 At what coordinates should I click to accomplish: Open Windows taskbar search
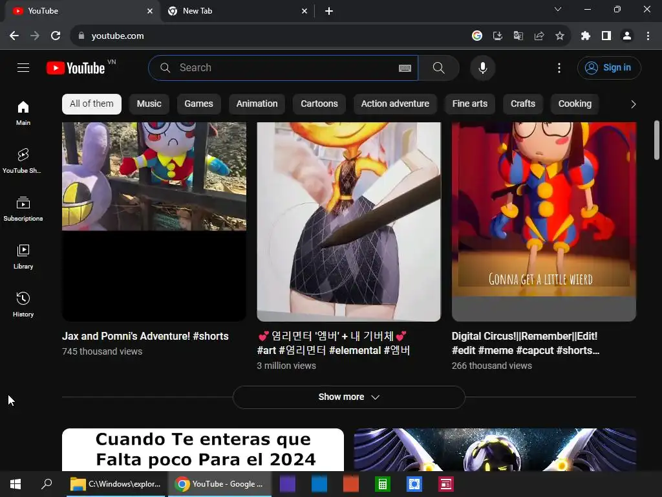pyautogui.click(x=47, y=484)
